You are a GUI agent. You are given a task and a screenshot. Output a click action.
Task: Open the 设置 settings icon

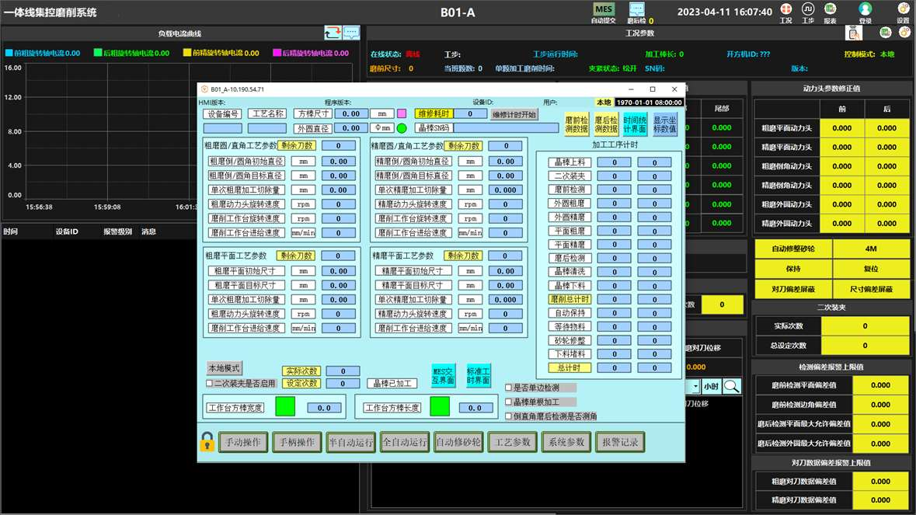click(x=903, y=9)
